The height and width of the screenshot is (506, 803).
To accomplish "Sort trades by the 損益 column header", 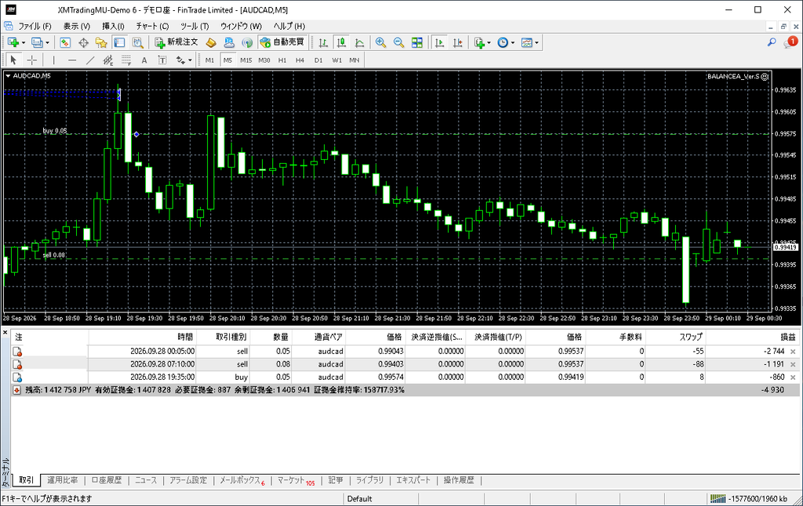I will pos(787,337).
